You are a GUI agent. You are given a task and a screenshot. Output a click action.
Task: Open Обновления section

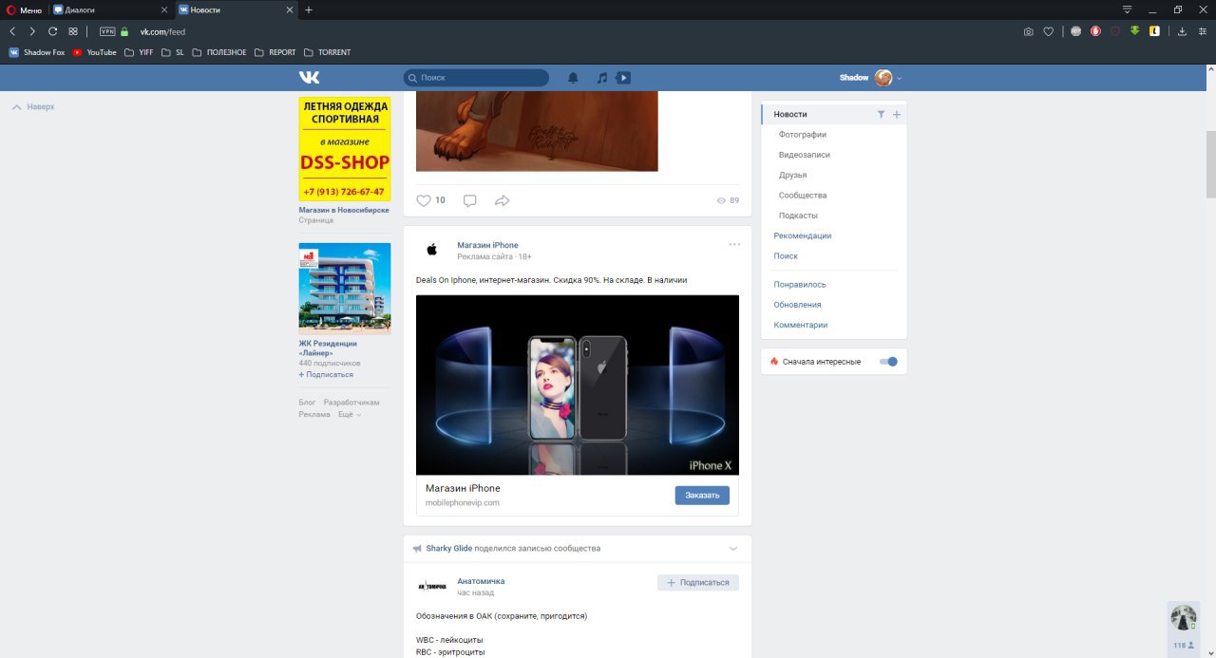797,305
